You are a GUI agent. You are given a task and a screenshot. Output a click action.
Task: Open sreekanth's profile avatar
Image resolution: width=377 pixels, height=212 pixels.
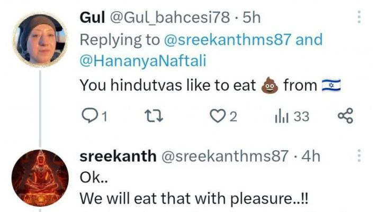point(40,178)
